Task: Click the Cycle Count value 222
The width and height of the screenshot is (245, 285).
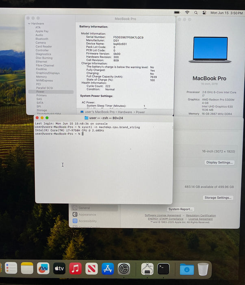Action: 108,86
